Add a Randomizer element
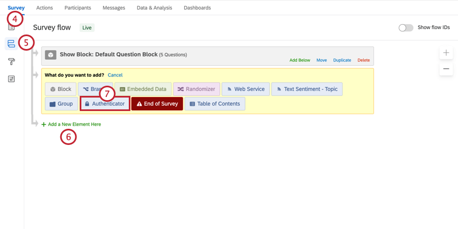The height and width of the screenshot is (229, 458). [x=196, y=89]
